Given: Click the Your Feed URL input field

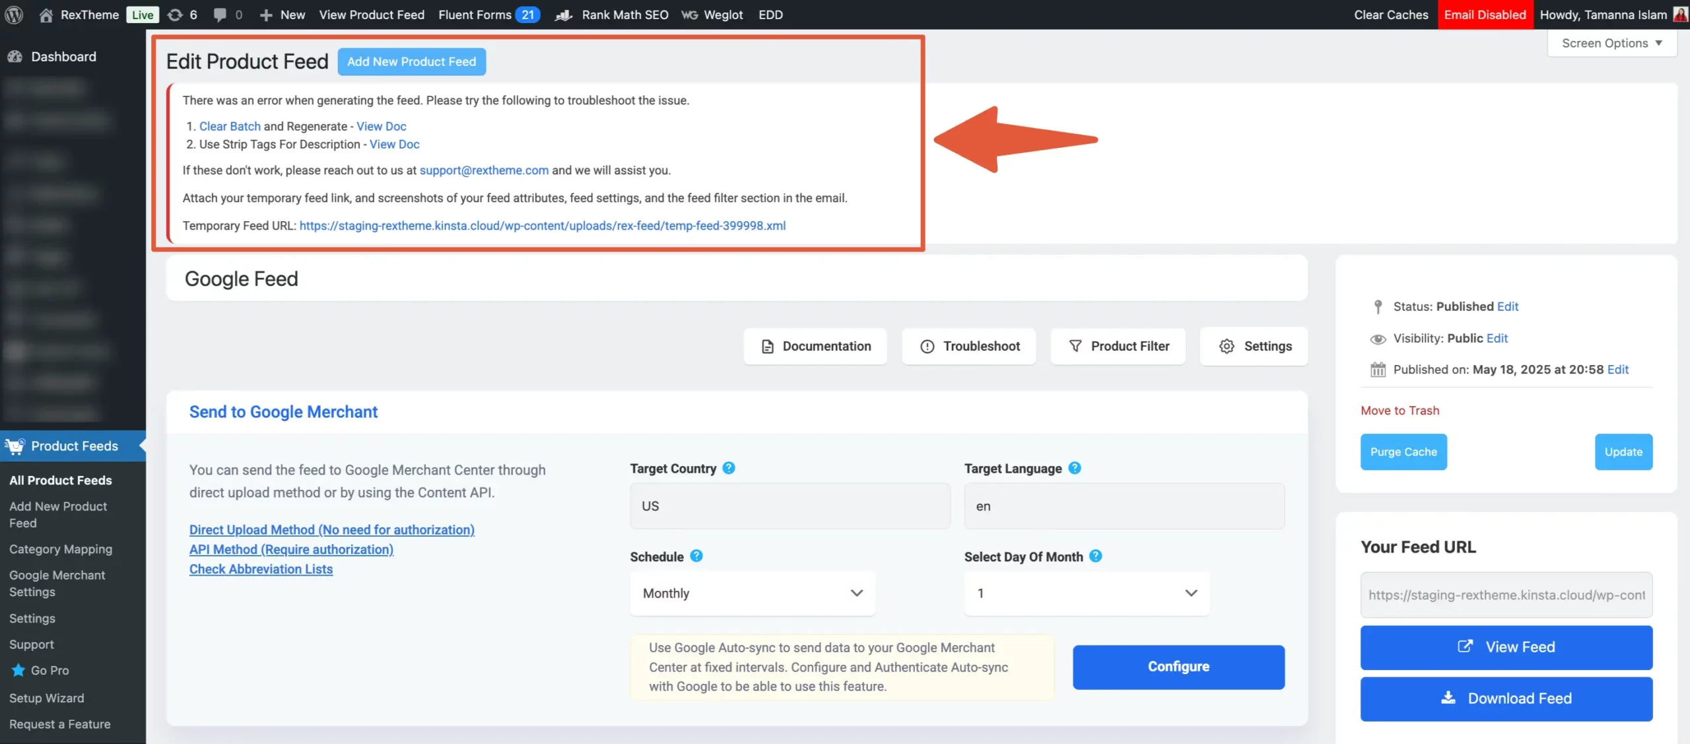Looking at the screenshot, I should click(1506, 595).
